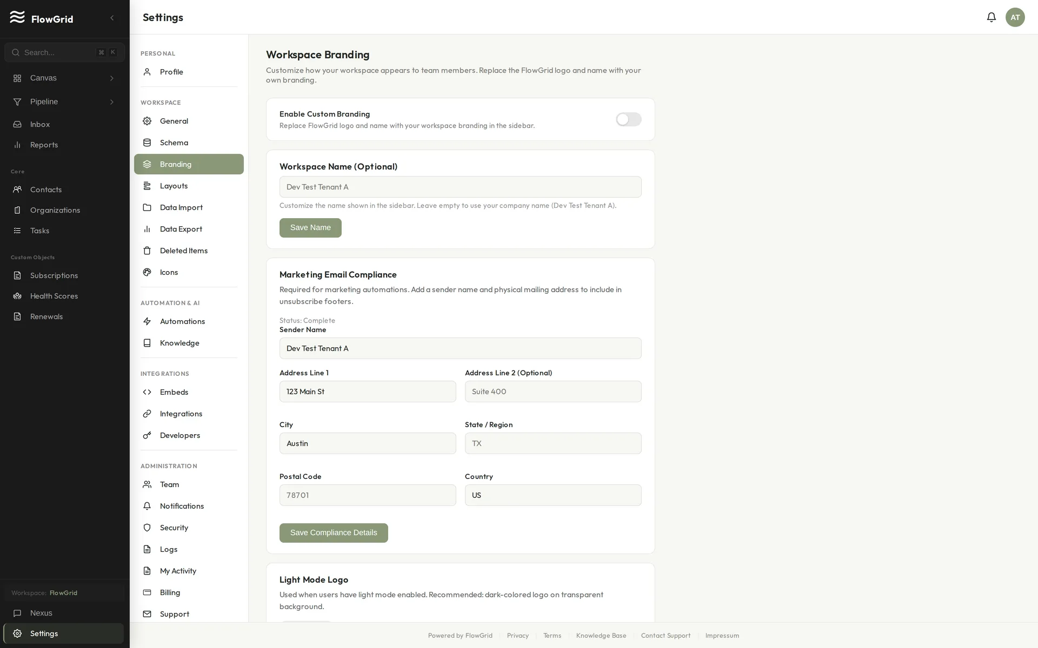Open the Impressum footer link
This screenshot has width=1038, height=648.
pyautogui.click(x=722, y=636)
